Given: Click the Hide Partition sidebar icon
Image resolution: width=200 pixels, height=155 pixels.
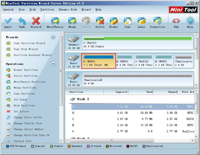Looking at the screenshot, I should click(x=9, y=106).
